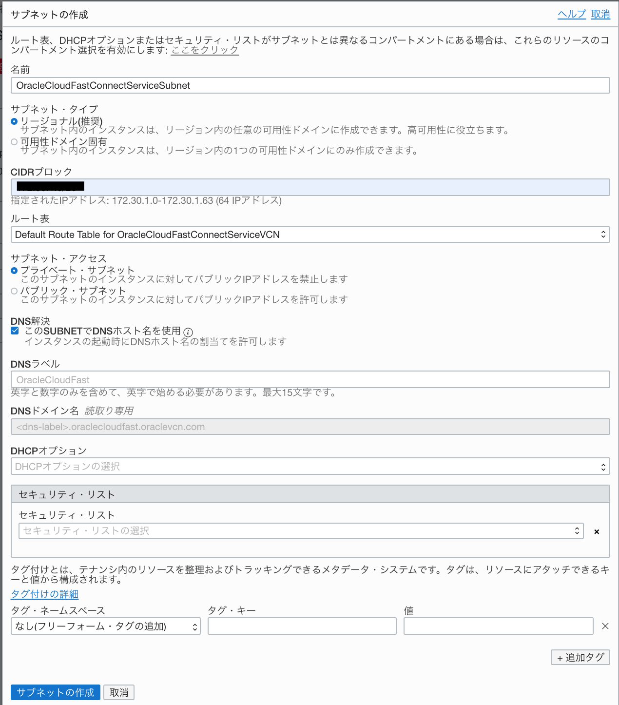Click the read-only DNSドメイン名 field
The image size is (619, 705).
(310, 427)
